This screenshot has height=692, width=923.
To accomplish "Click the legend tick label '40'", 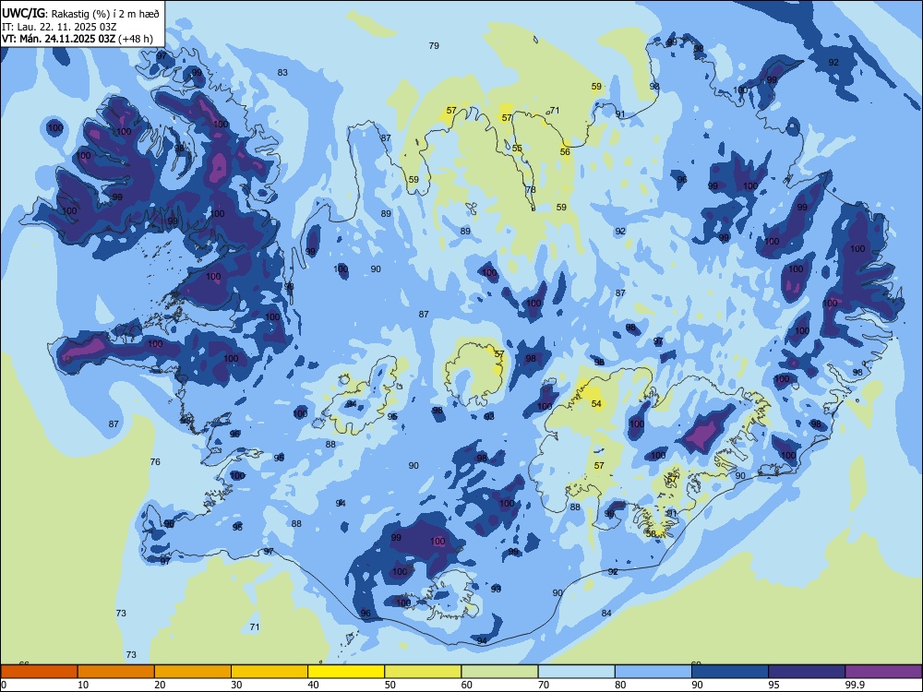I will [x=313, y=685].
